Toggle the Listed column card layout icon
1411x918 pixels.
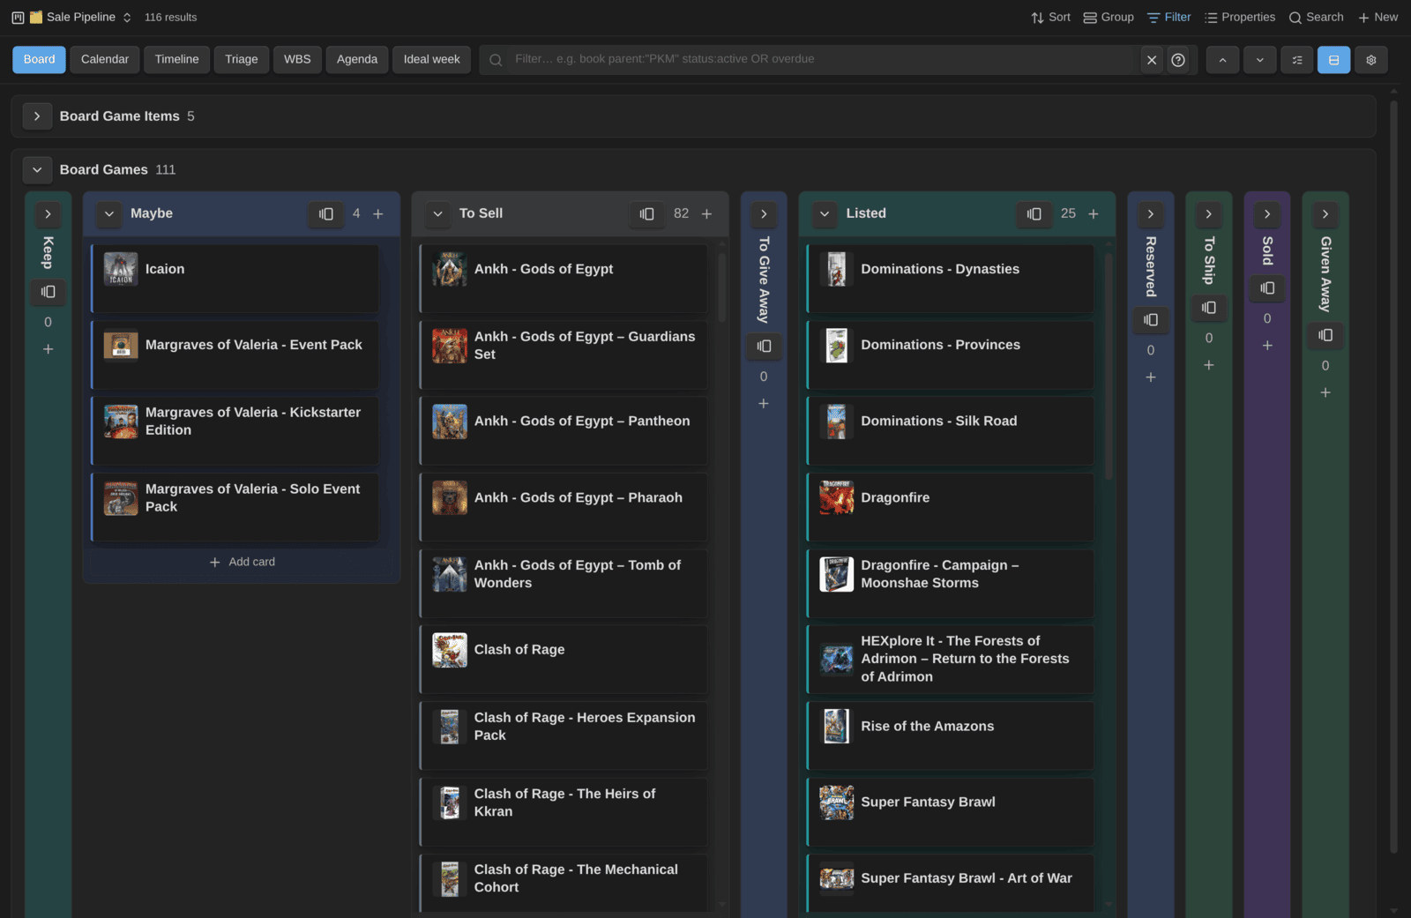point(1034,214)
